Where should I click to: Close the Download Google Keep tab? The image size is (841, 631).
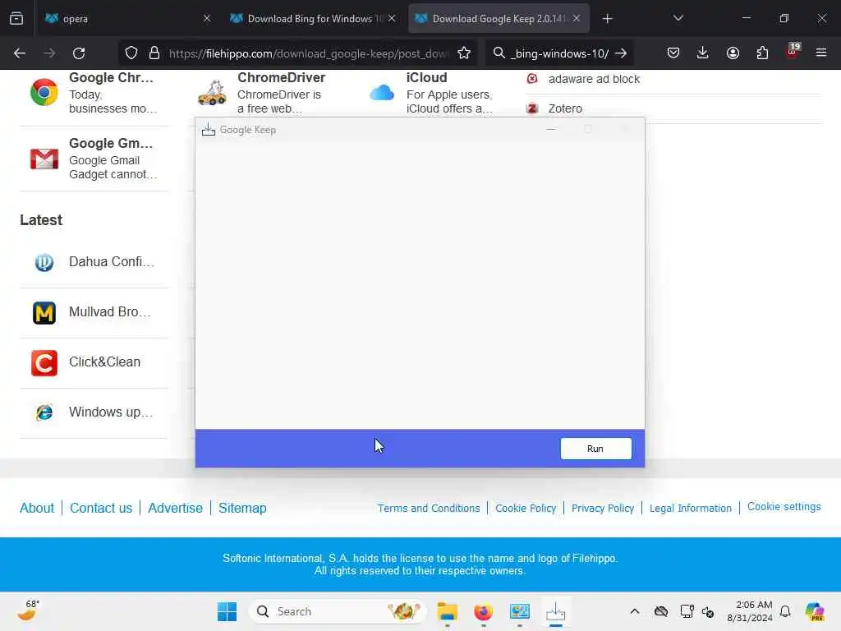[577, 19]
